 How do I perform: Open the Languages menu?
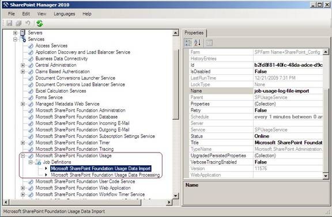64,14
